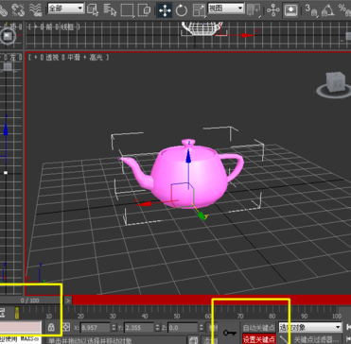Open the selection filter dropdown
The width and height of the screenshot is (351, 344).
pyautogui.click(x=66, y=9)
